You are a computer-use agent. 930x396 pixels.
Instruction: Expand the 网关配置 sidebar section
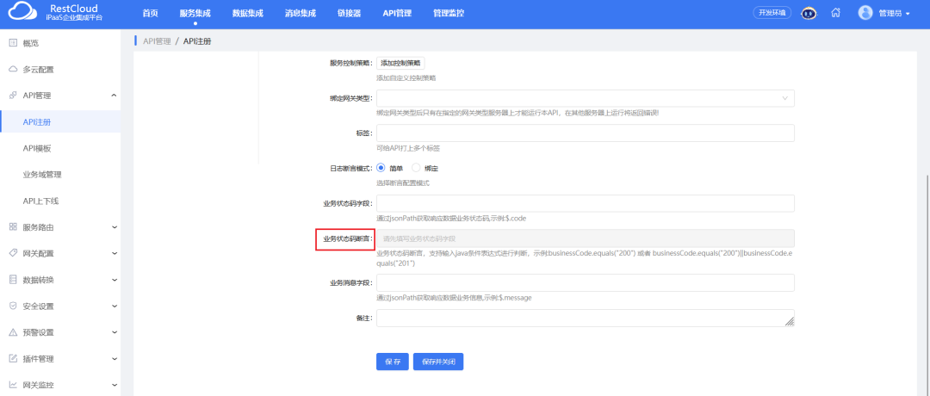[115, 253]
